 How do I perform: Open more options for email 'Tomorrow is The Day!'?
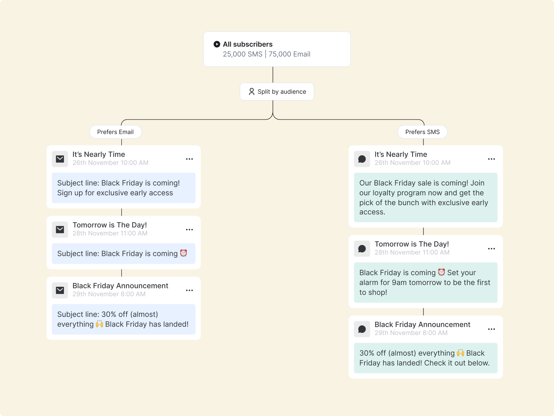tap(189, 230)
